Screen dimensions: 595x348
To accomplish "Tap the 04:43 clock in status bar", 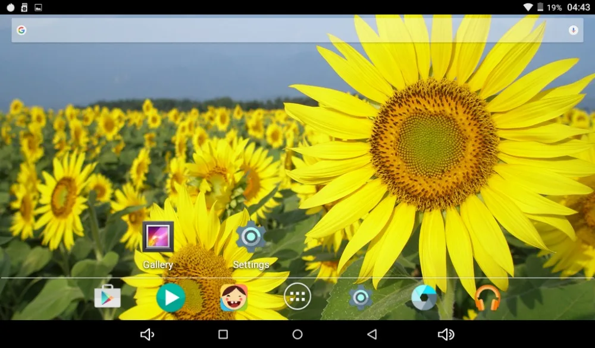I will point(578,7).
